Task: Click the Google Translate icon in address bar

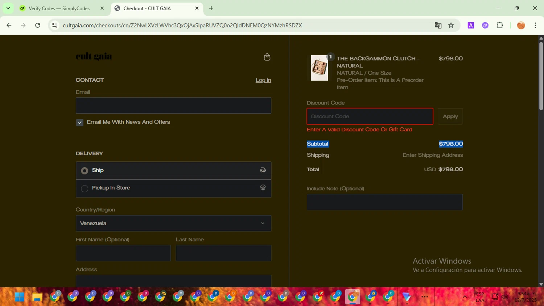Action: tap(438, 25)
